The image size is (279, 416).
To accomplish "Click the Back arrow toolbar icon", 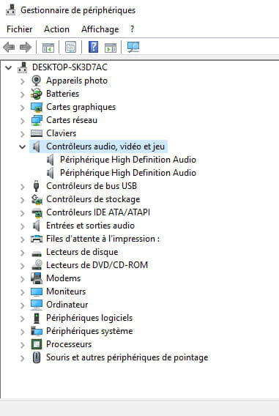I will coord(9,48).
